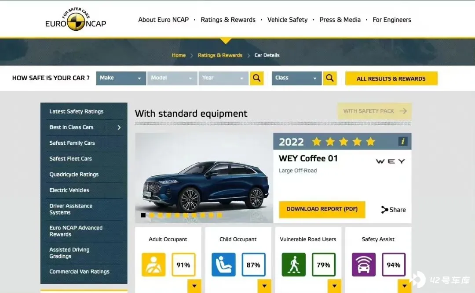Click the search icon next to Year dropdown
This screenshot has width=475, height=293.
(256, 78)
